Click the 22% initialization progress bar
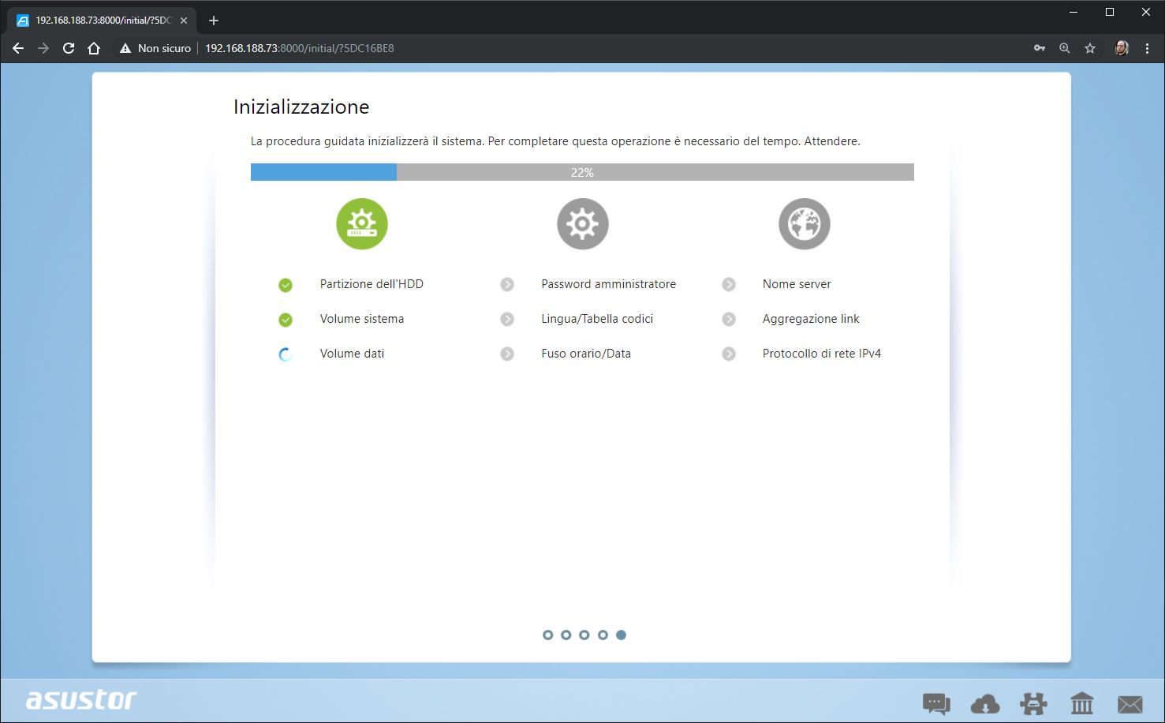This screenshot has height=723, width=1165. (582, 172)
